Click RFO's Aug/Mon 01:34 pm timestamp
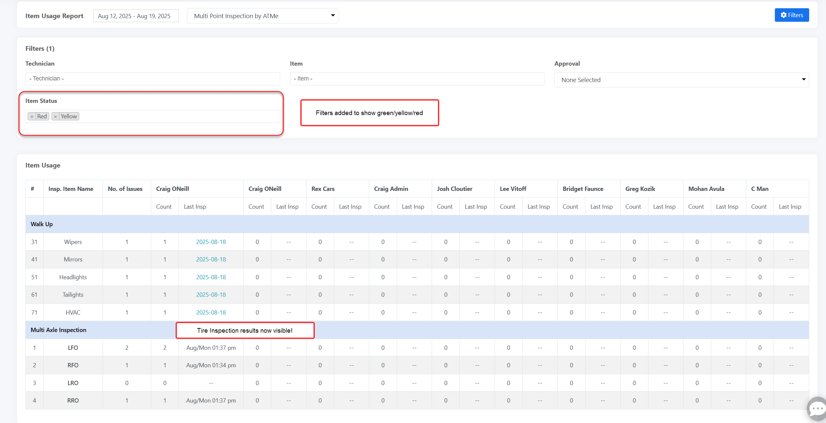Image resolution: width=826 pixels, height=423 pixels. [x=211, y=365]
